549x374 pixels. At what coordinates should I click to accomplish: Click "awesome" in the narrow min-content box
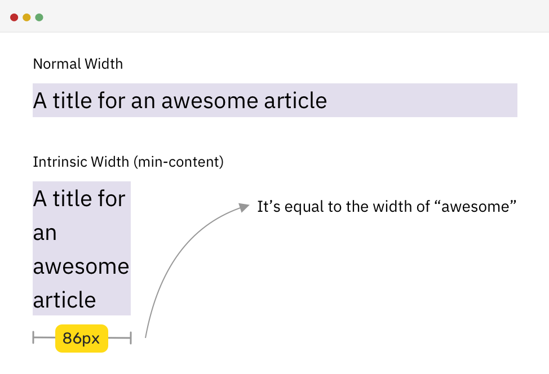tap(81, 266)
